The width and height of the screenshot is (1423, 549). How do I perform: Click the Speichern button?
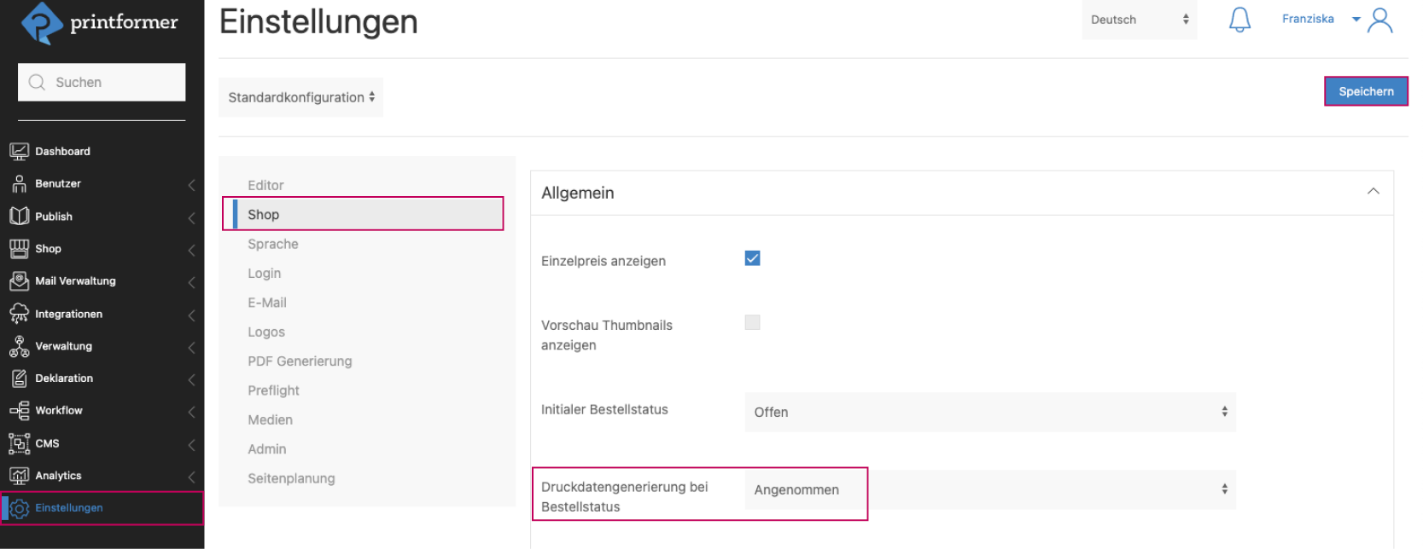click(x=1365, y=91)
